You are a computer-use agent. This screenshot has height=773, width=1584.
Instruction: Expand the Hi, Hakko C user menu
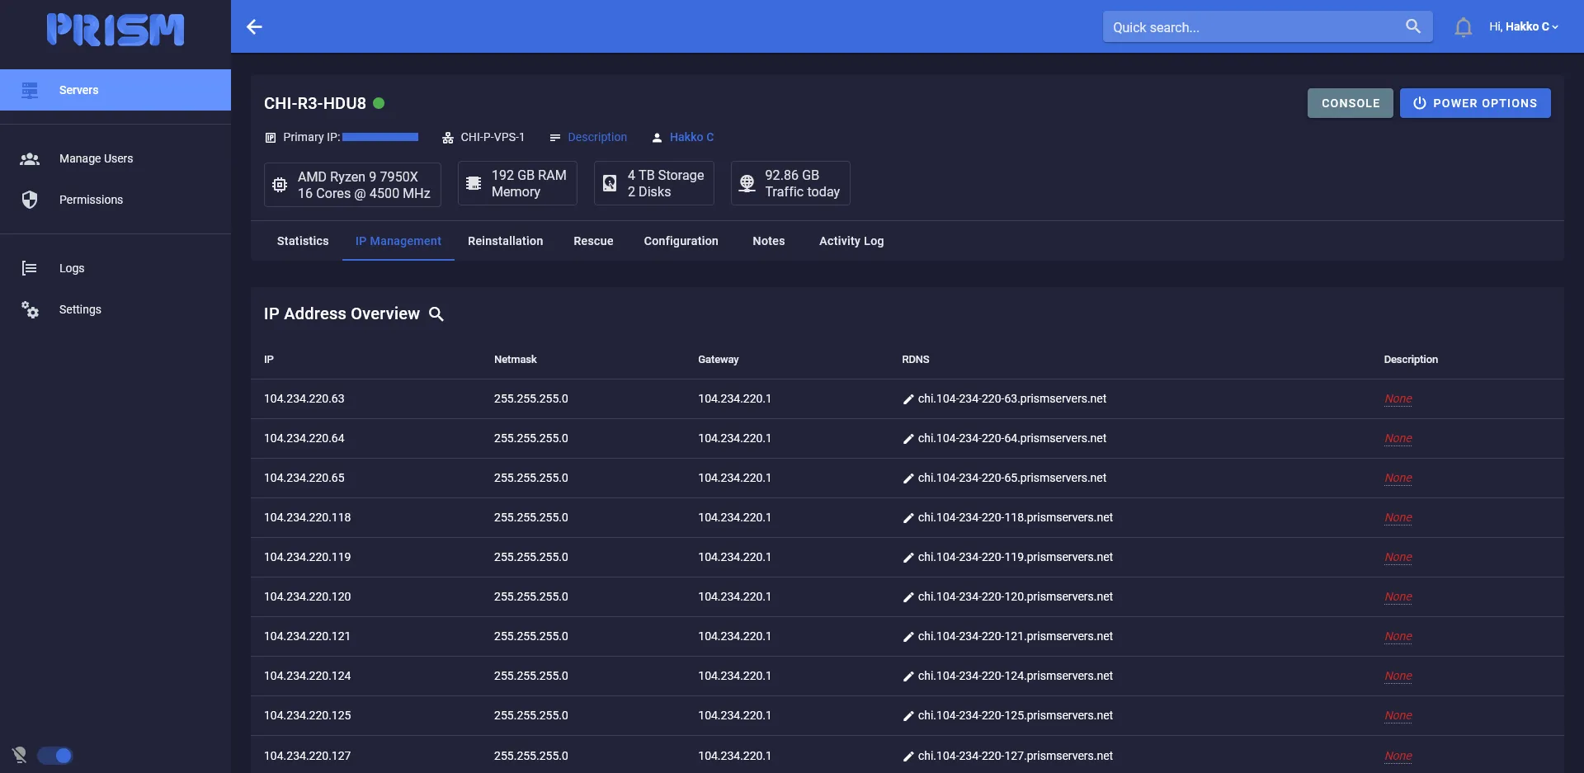tap(1523, 26)
